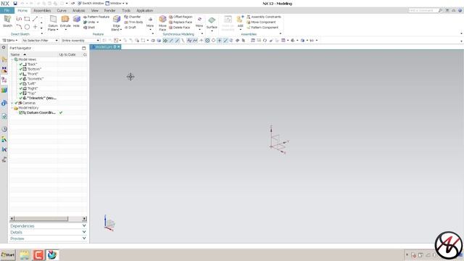
Task: Toggle checkmark of "Back" model view
Action: (x=21, y=65)
